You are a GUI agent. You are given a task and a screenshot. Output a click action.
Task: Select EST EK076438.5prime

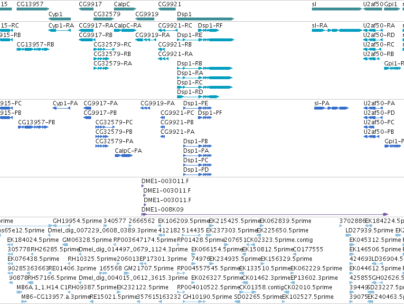pyautogui.click(x=33, y=259)
